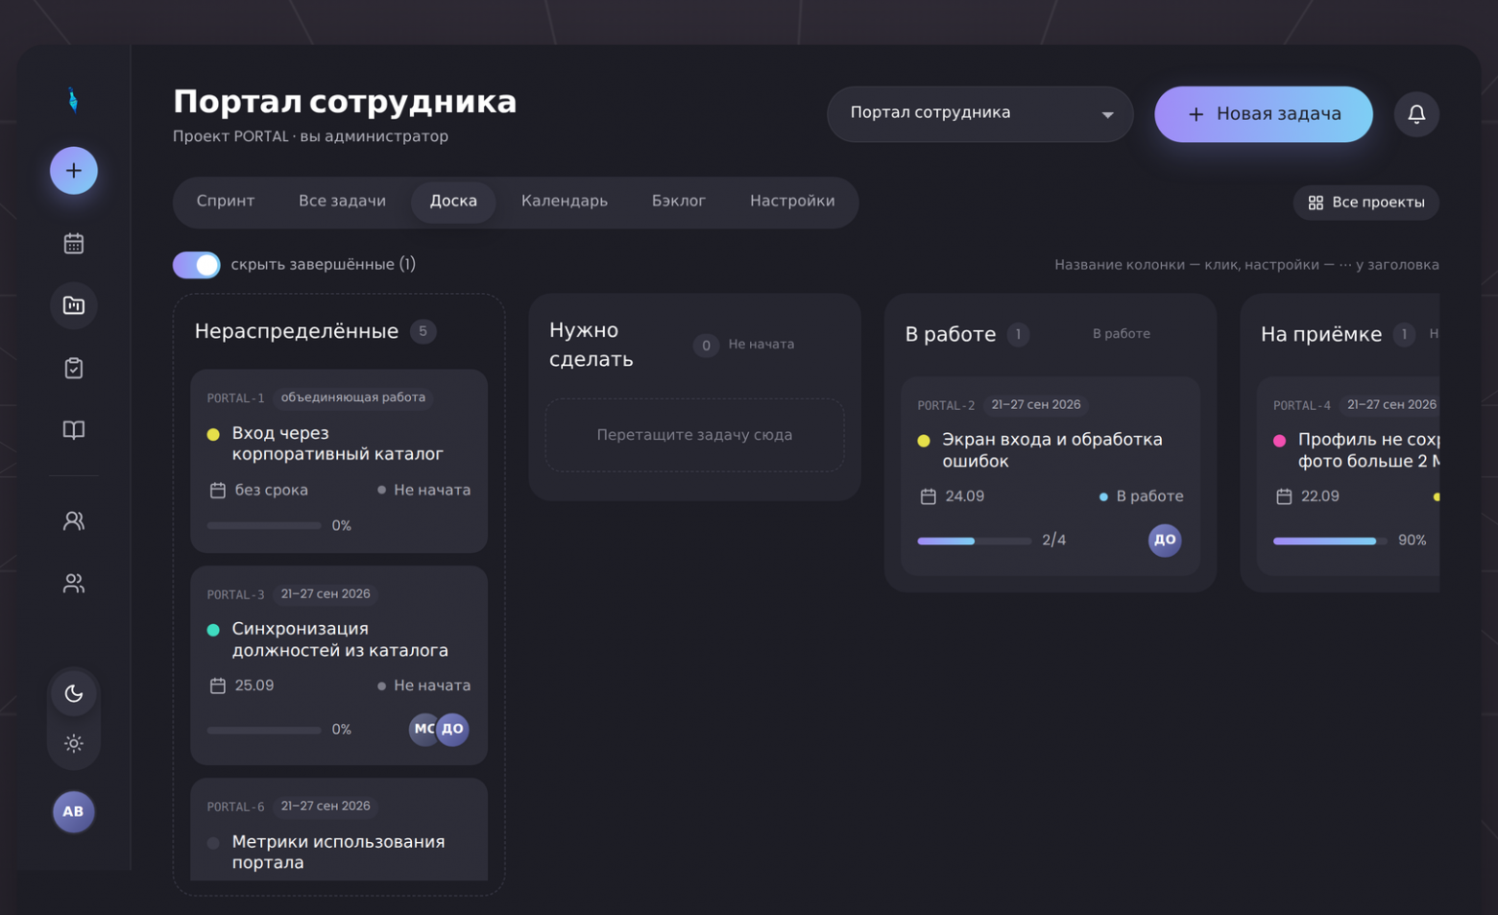Open the projects board icon in sidebar

(74, 305)
